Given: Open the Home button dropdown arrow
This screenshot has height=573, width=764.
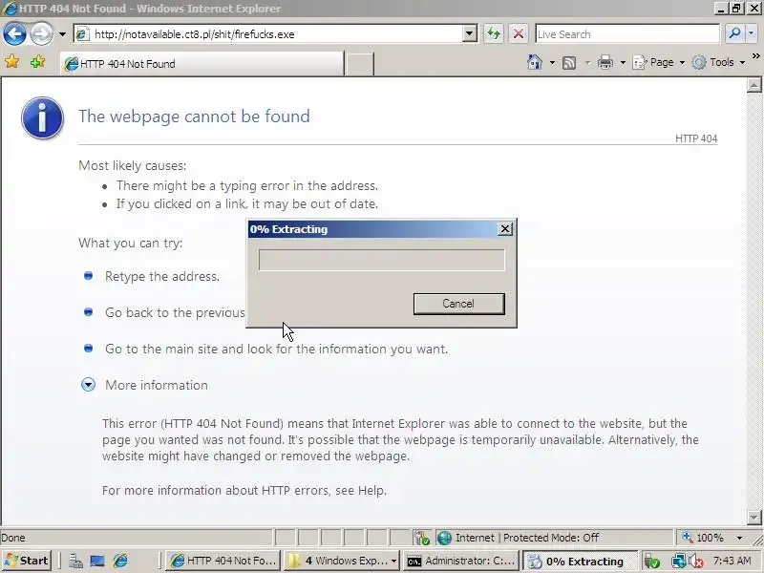Looking at the screenshot, I should [552, 62].
